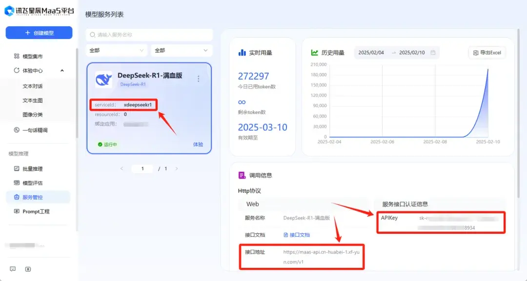Click the 运行中 status indicator
Image resolution: width=527 pixels, height=281 pixels.
107,144
